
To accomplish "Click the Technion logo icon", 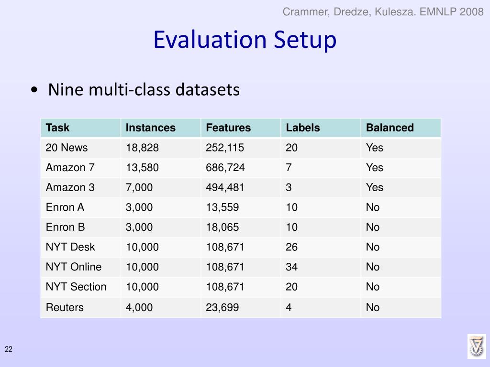I will (x=477, y=346).
